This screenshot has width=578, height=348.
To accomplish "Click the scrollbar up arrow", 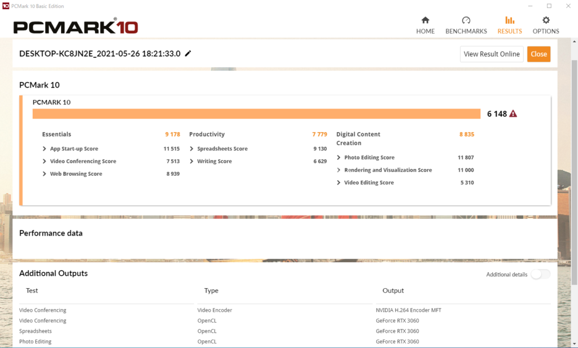I will click(574, 42).
